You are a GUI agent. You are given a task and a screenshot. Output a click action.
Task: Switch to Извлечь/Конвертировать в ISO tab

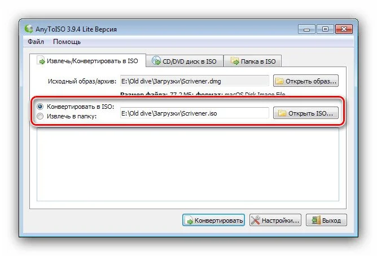(x=87, y=61)
